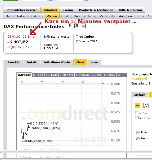Viewport: 152px width, 160px height.
Task: Go to Meine Startseite submenu item
Action: 17,16
